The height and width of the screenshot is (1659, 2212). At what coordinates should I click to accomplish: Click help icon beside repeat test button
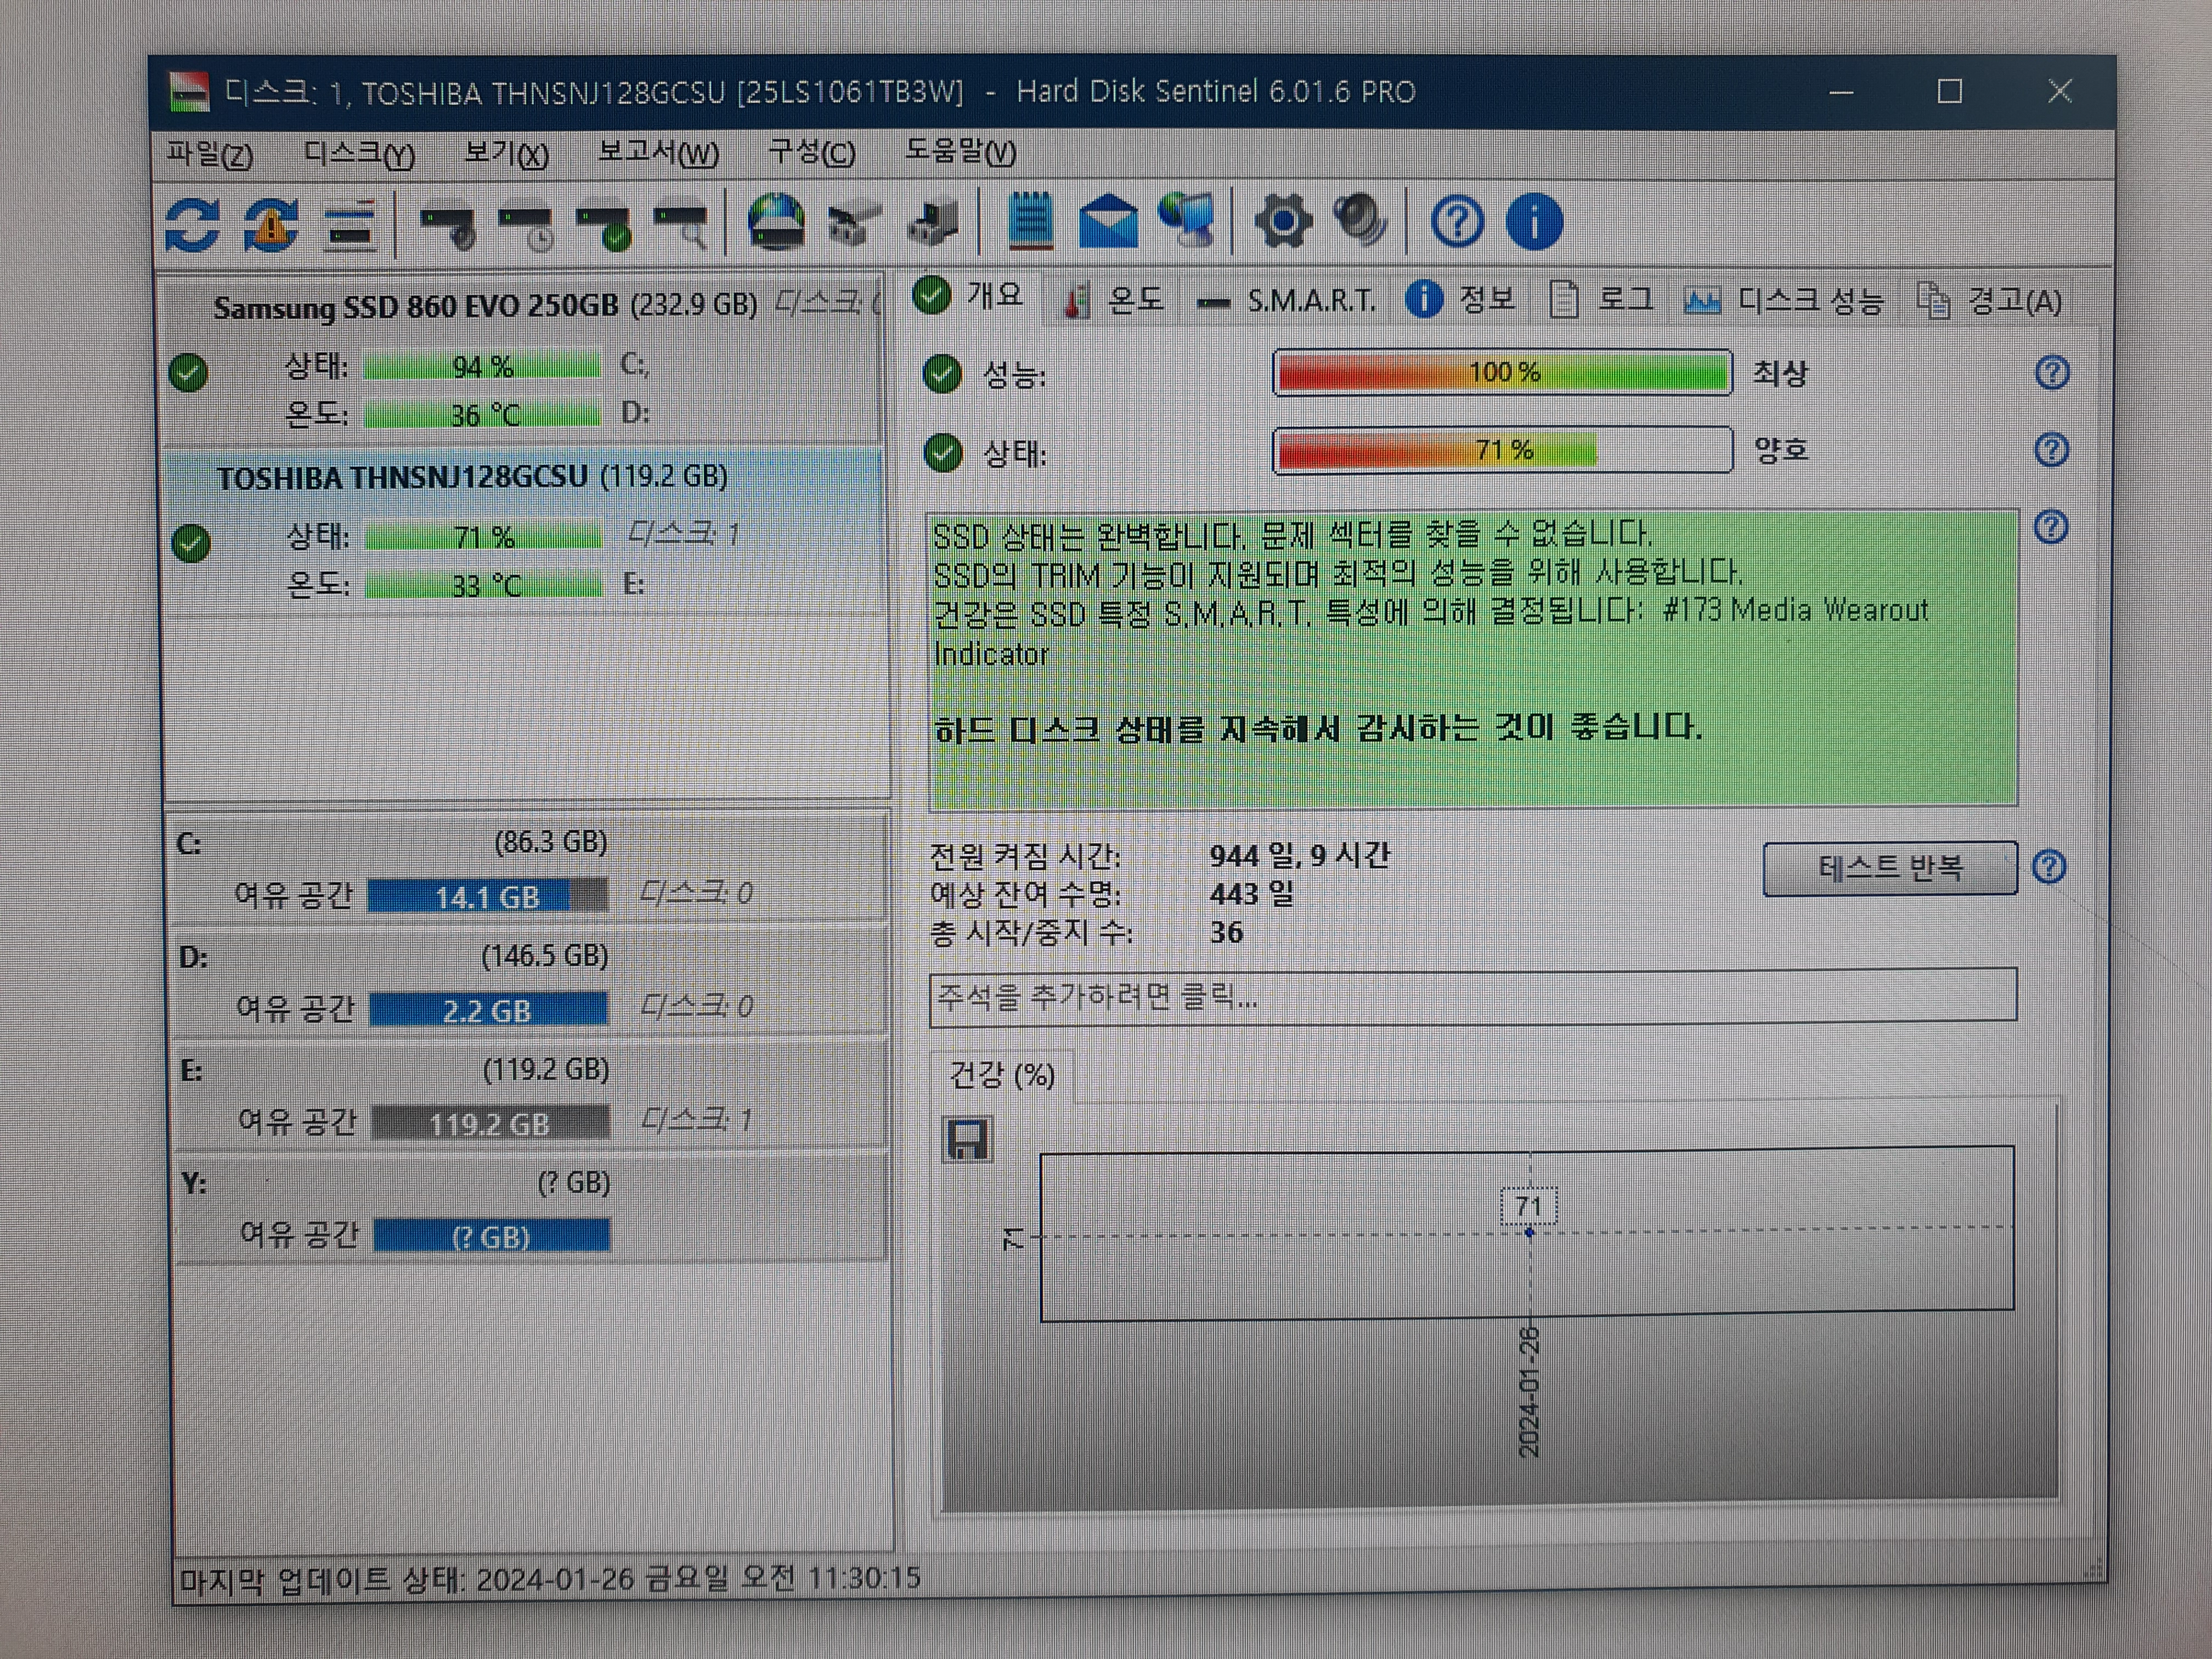[x=2049, y=866]
